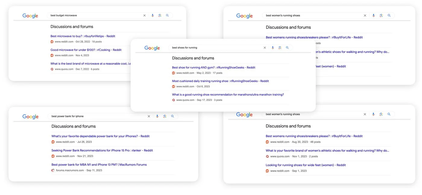
Task: Click Quora favicon beside 'Sep 17, 2023 · 3 posts'
Action: point(174,100)
